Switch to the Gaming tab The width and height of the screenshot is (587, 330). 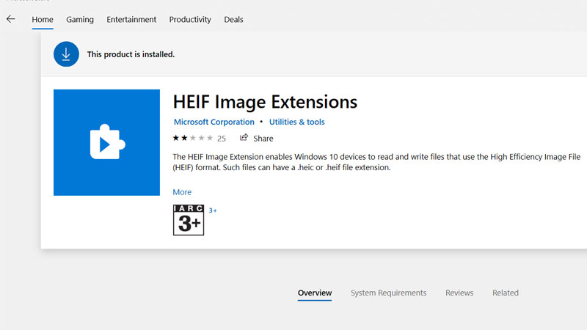[x=80, y=20]
